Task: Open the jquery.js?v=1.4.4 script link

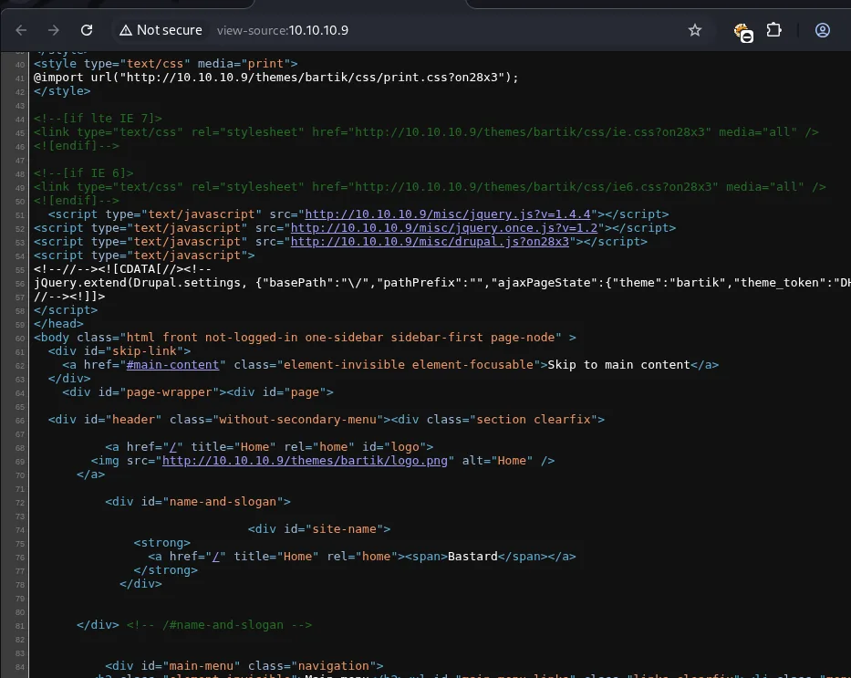Action: pyautogui.click(x=448, y=214)
